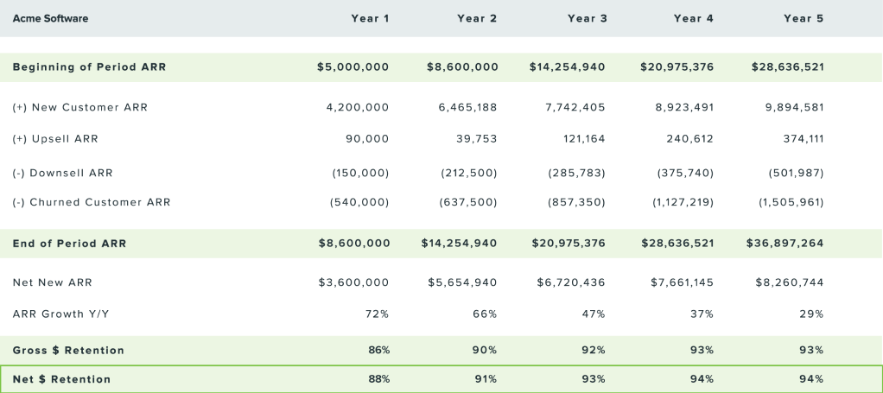Select the Churned Customer ARR row label

(92, 202)
